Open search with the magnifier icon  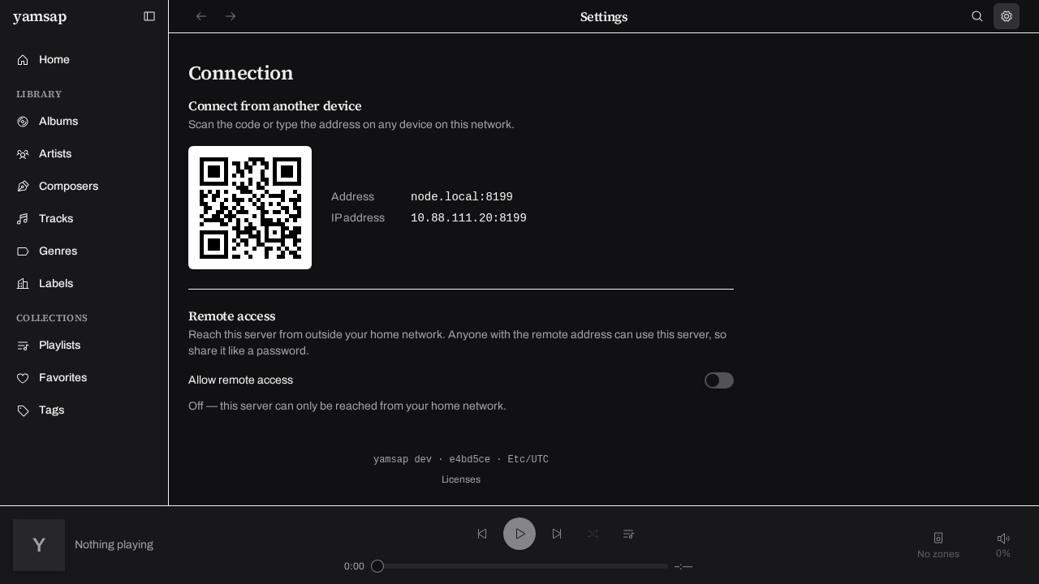(977, 16)
